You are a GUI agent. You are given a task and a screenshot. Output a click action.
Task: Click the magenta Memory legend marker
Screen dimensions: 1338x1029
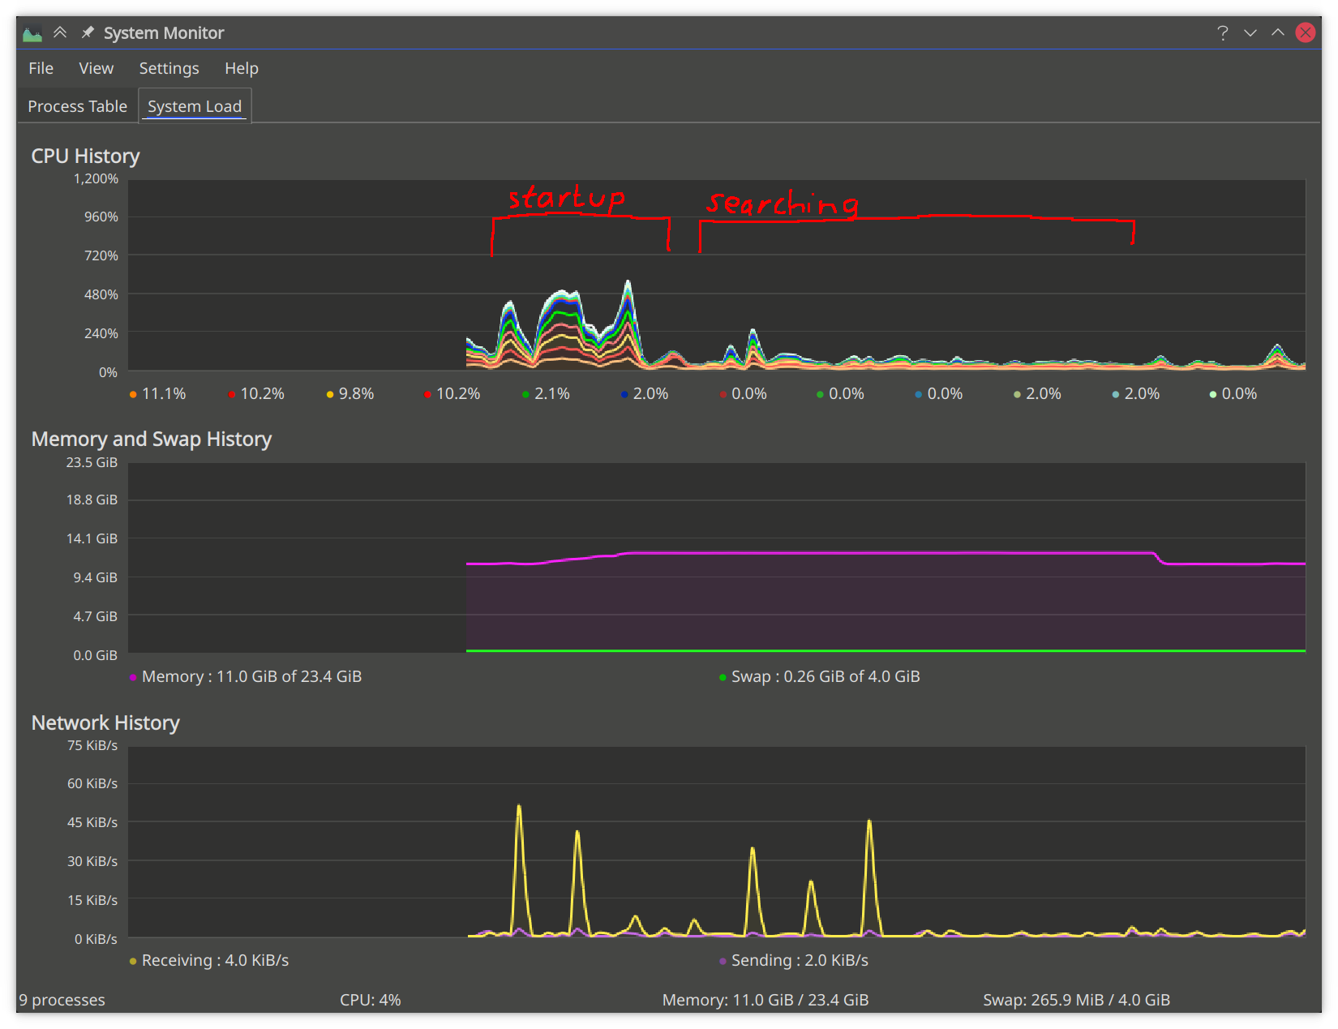[132, 676]
